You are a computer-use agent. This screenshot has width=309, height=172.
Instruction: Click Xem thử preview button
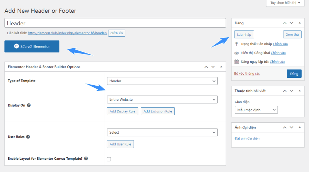pos(292,34)
